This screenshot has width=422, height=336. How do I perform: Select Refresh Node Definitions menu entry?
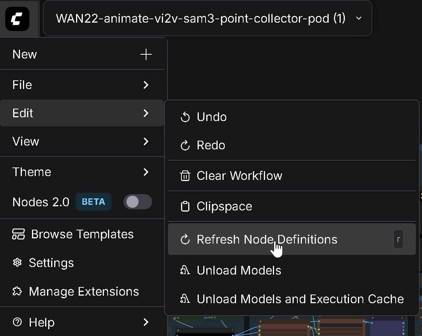[x=267, y=239]
